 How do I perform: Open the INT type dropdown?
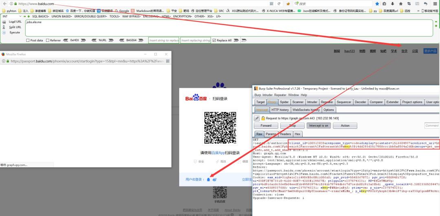click(11, 17)
